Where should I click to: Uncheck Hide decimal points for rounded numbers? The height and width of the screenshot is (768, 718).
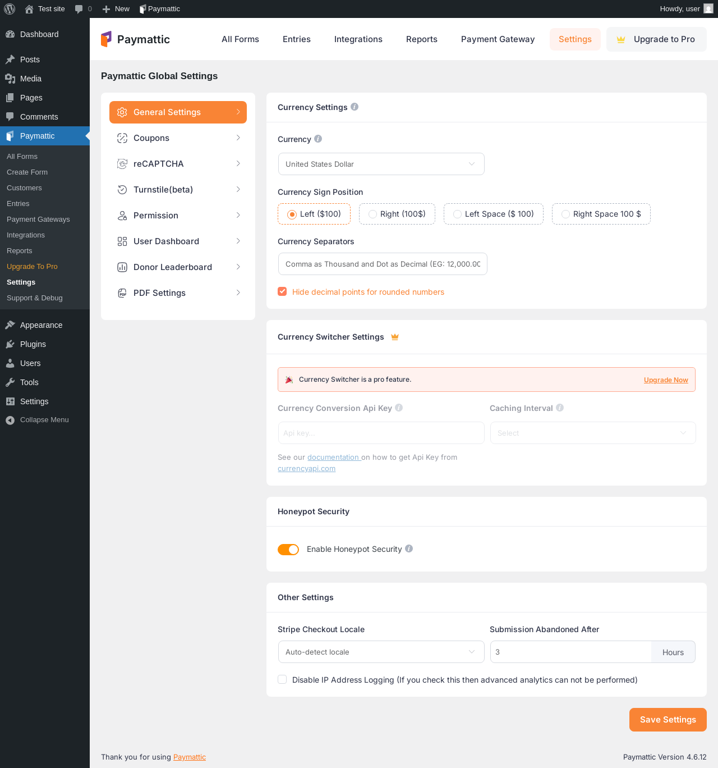pyautogui.click(x=282, y=291)
